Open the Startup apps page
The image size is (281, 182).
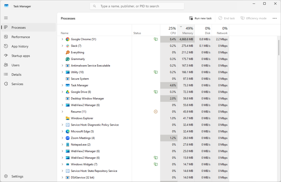(x=21, y=56)
